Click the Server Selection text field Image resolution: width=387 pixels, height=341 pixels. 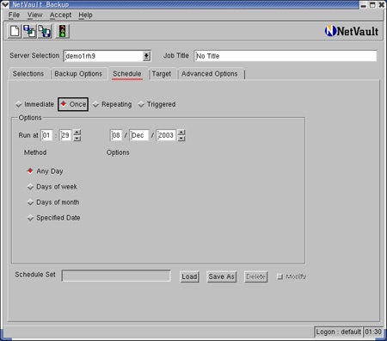click(x=103, y=56)
